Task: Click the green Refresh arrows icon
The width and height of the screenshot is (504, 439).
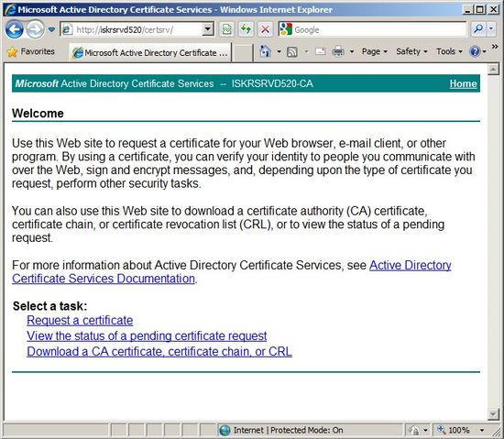Action: point(246,30)
